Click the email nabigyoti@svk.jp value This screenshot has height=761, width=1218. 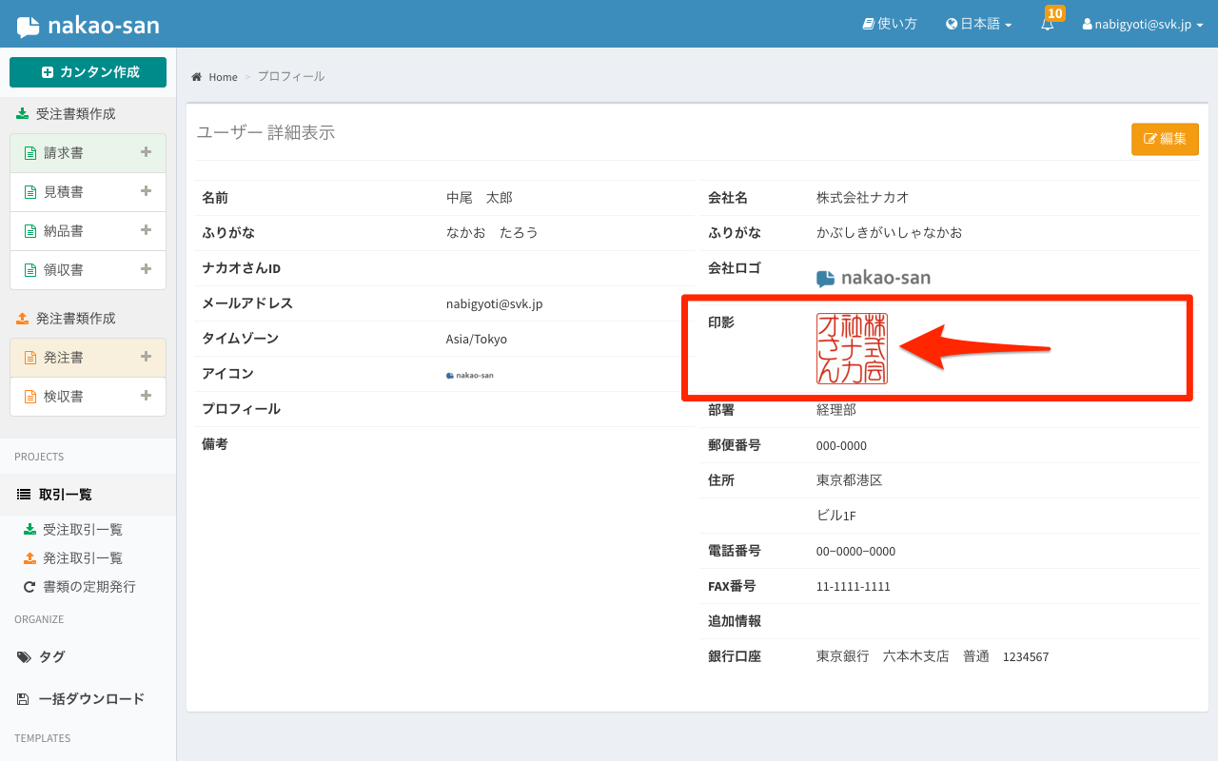(494, 304)
